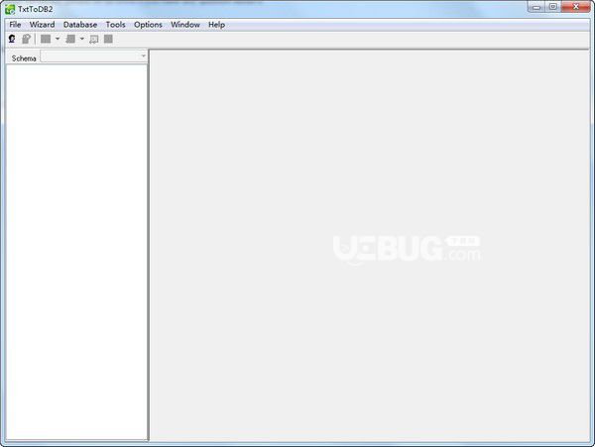Click the login user icon in toolbar
595x447 pixels.
tap(12, 39)
